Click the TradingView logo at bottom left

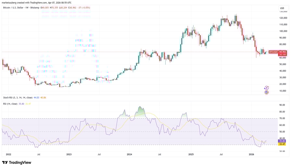[17, 162]
